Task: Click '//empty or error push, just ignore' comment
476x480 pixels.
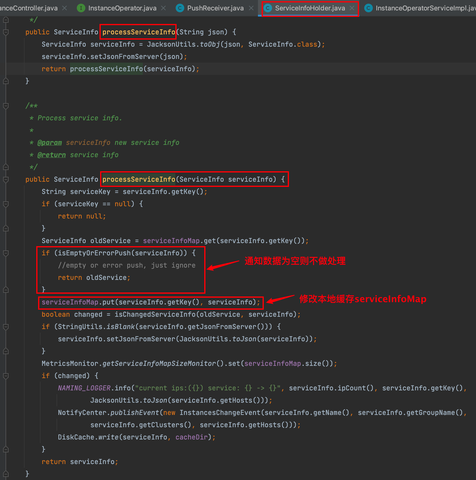Action: coord(127,265)
